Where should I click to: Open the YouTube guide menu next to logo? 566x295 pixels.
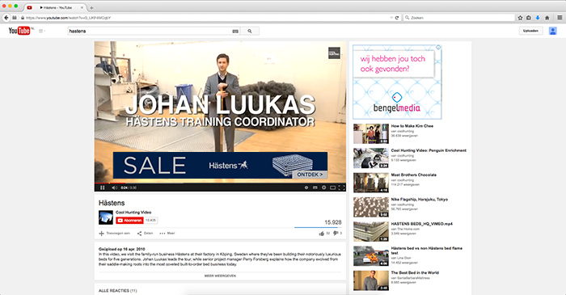coord(42,31)
